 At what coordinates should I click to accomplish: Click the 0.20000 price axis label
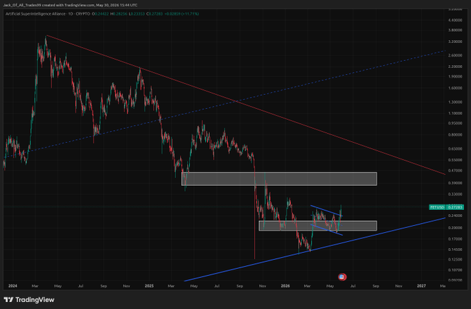(455, 228)
